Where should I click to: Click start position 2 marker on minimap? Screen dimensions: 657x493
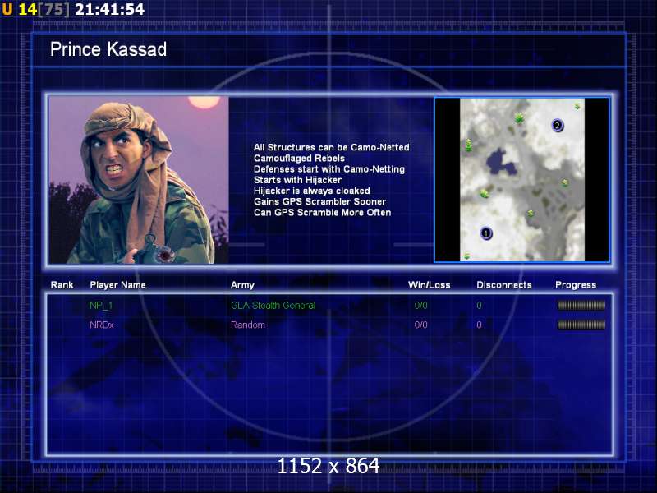[x=558, y=125]
